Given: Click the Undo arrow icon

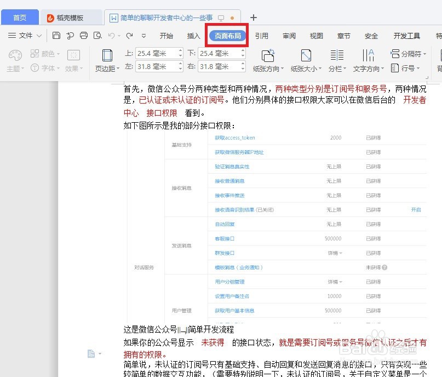Looking at the screenshot, I should pyautogui.click(x=112, y=35).
